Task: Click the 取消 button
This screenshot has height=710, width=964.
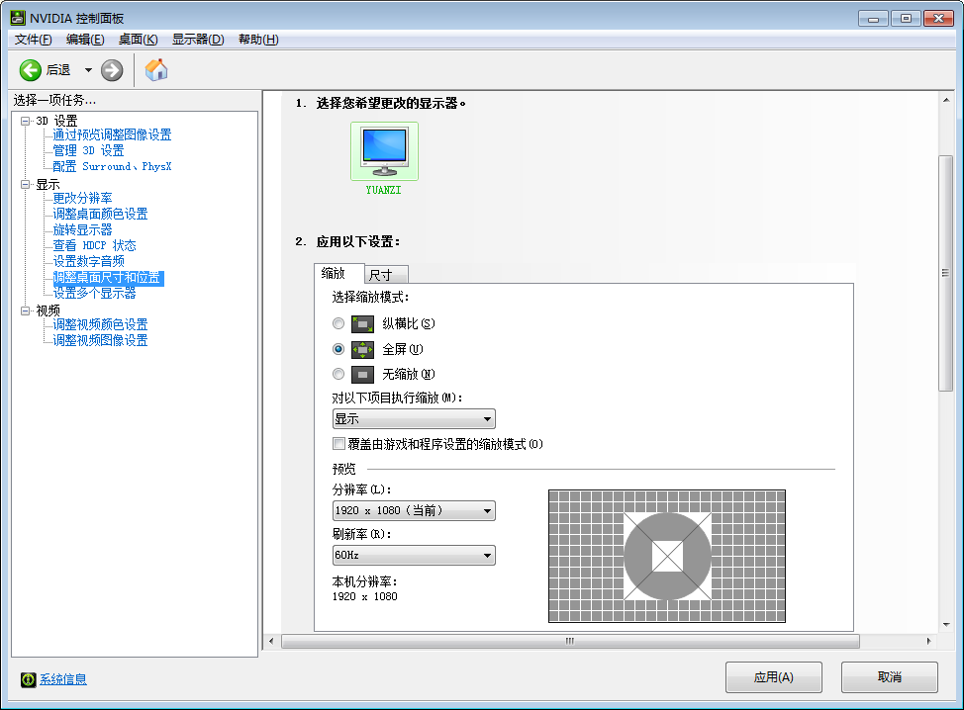Action: 889,677
